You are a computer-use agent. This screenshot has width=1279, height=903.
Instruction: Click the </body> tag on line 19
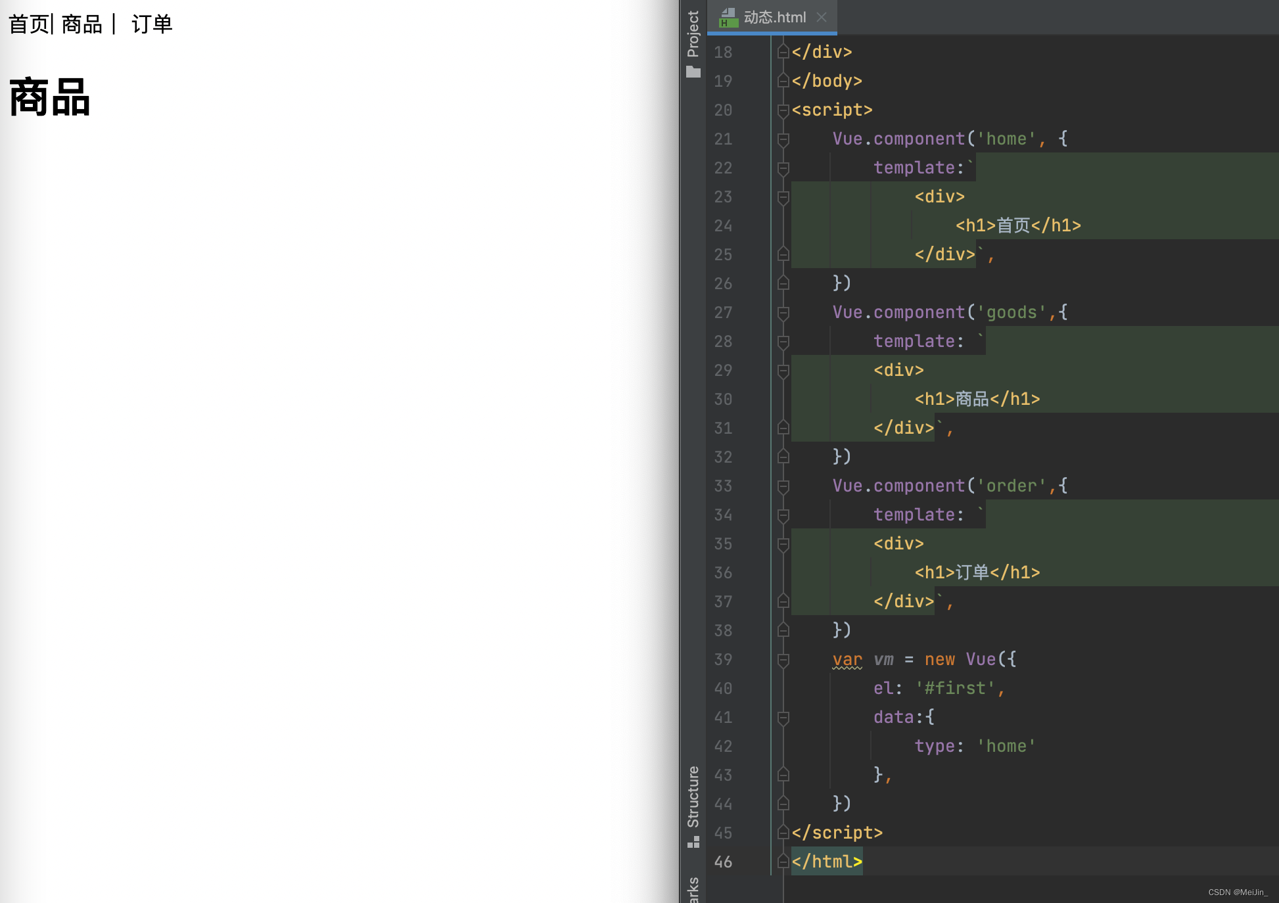[x=827, y=81]
